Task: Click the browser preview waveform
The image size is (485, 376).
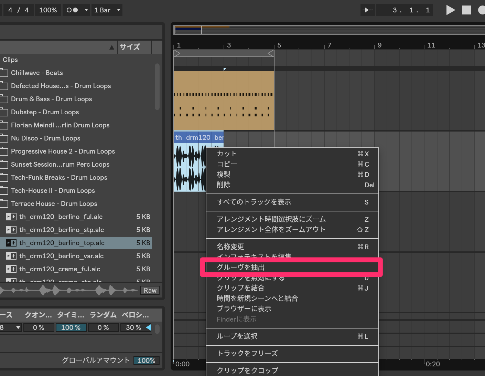Action: tap(69, 291)
